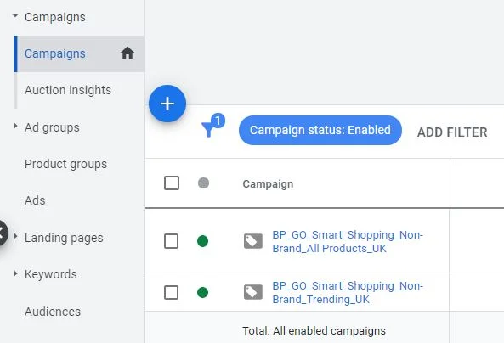Viewport: 504px width, 343px height.
Task: Click the shopping tag icon for All Products_UK campaign
Action: pyautogui.click(x=253, y=241)
